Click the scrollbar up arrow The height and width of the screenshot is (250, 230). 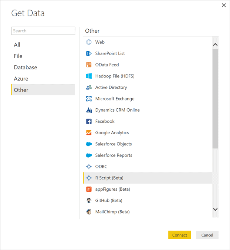tap(215, 45)
